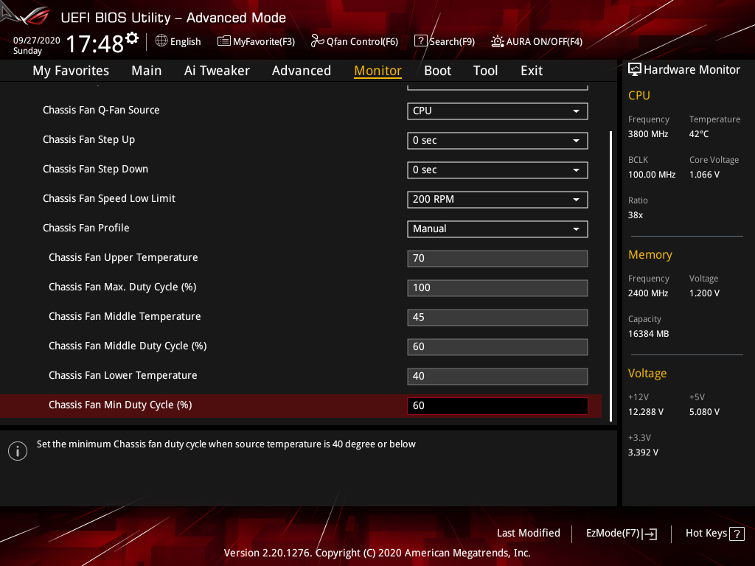Expand Chassis Fan Q-Fan Source dropdown
Viewport: 755px width, 566px height.
pyautogui.click(x=498, y=111)
